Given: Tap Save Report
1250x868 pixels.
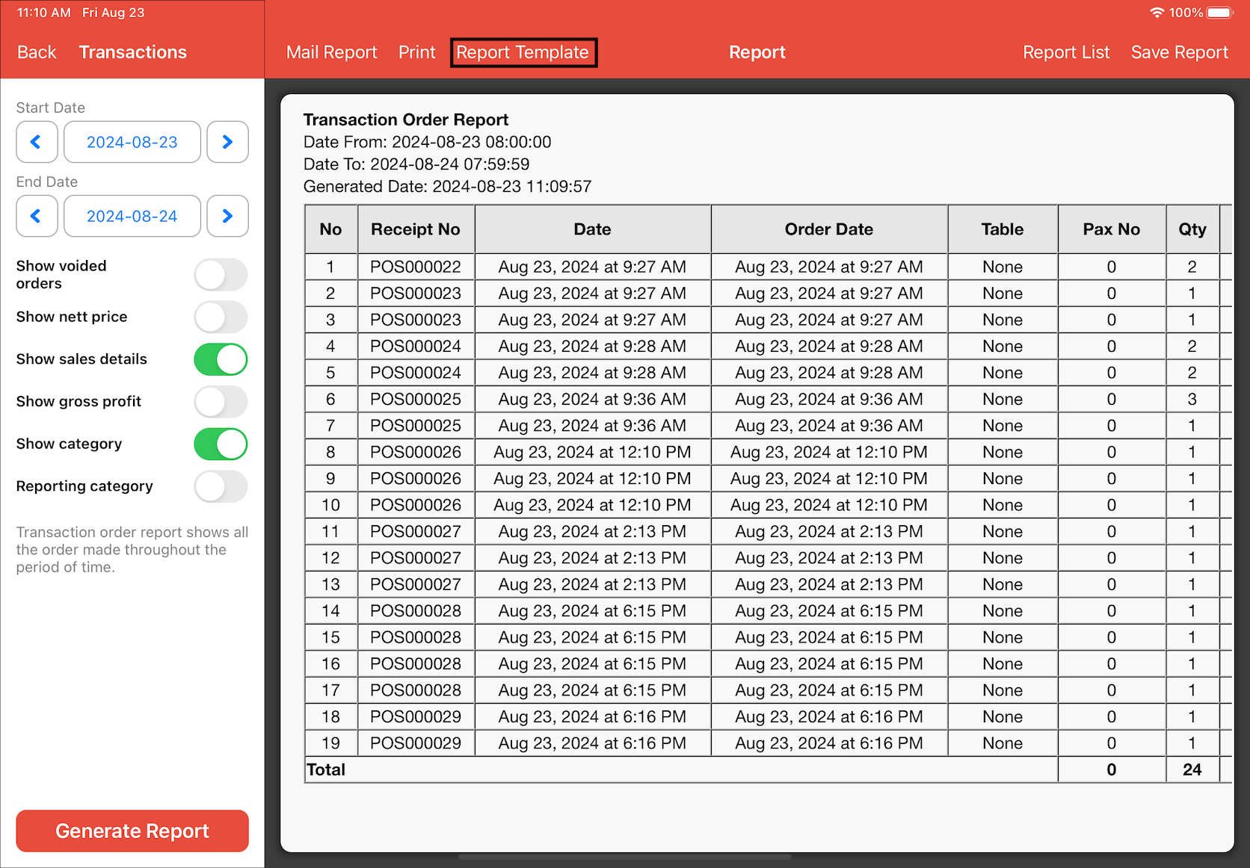Looking at the screenshot, I should coord(1179,52).
